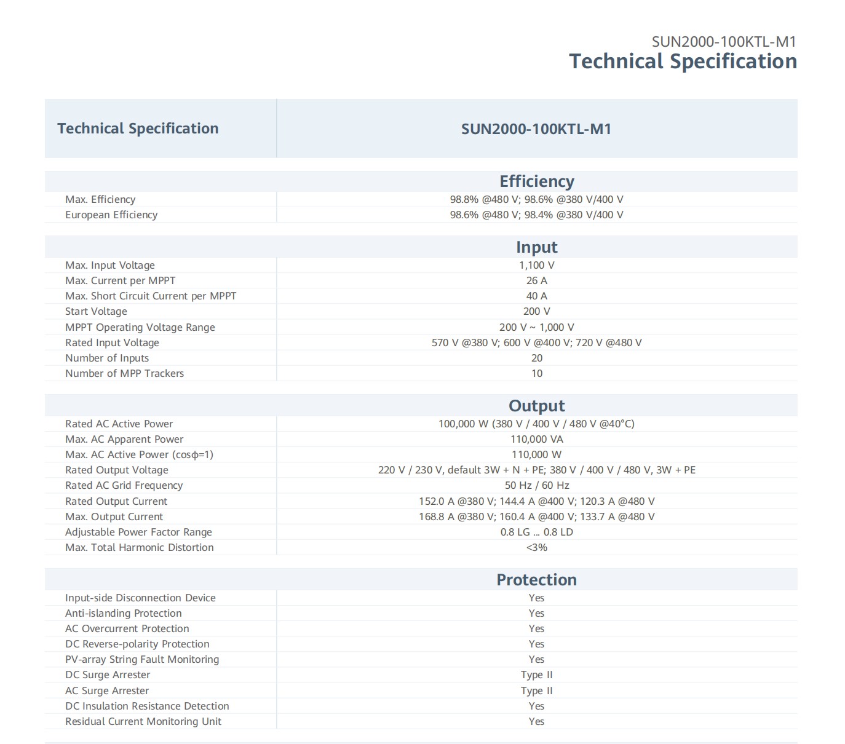Select the 'DC Insulation Resistance Detection' label

coord(148,706)
